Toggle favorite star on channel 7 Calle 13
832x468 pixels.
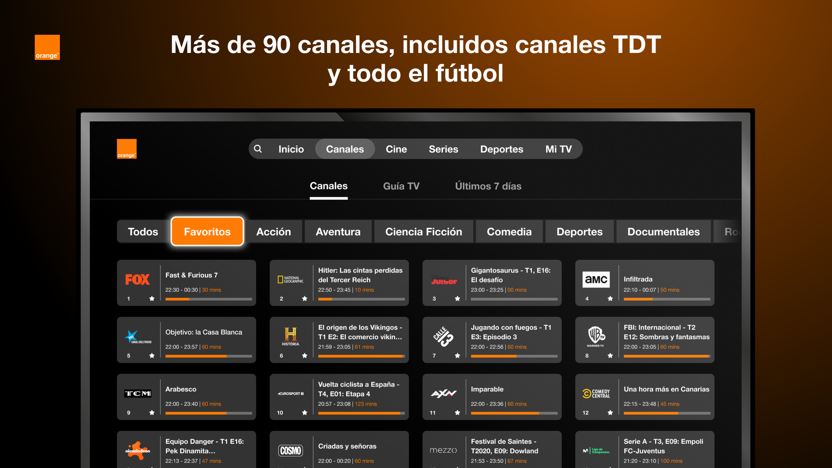click(x=458, y=356)
